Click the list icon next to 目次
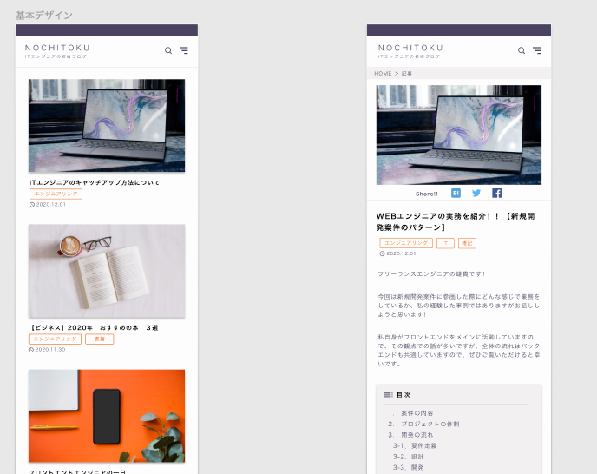597x474 pixels. [389, 395]
